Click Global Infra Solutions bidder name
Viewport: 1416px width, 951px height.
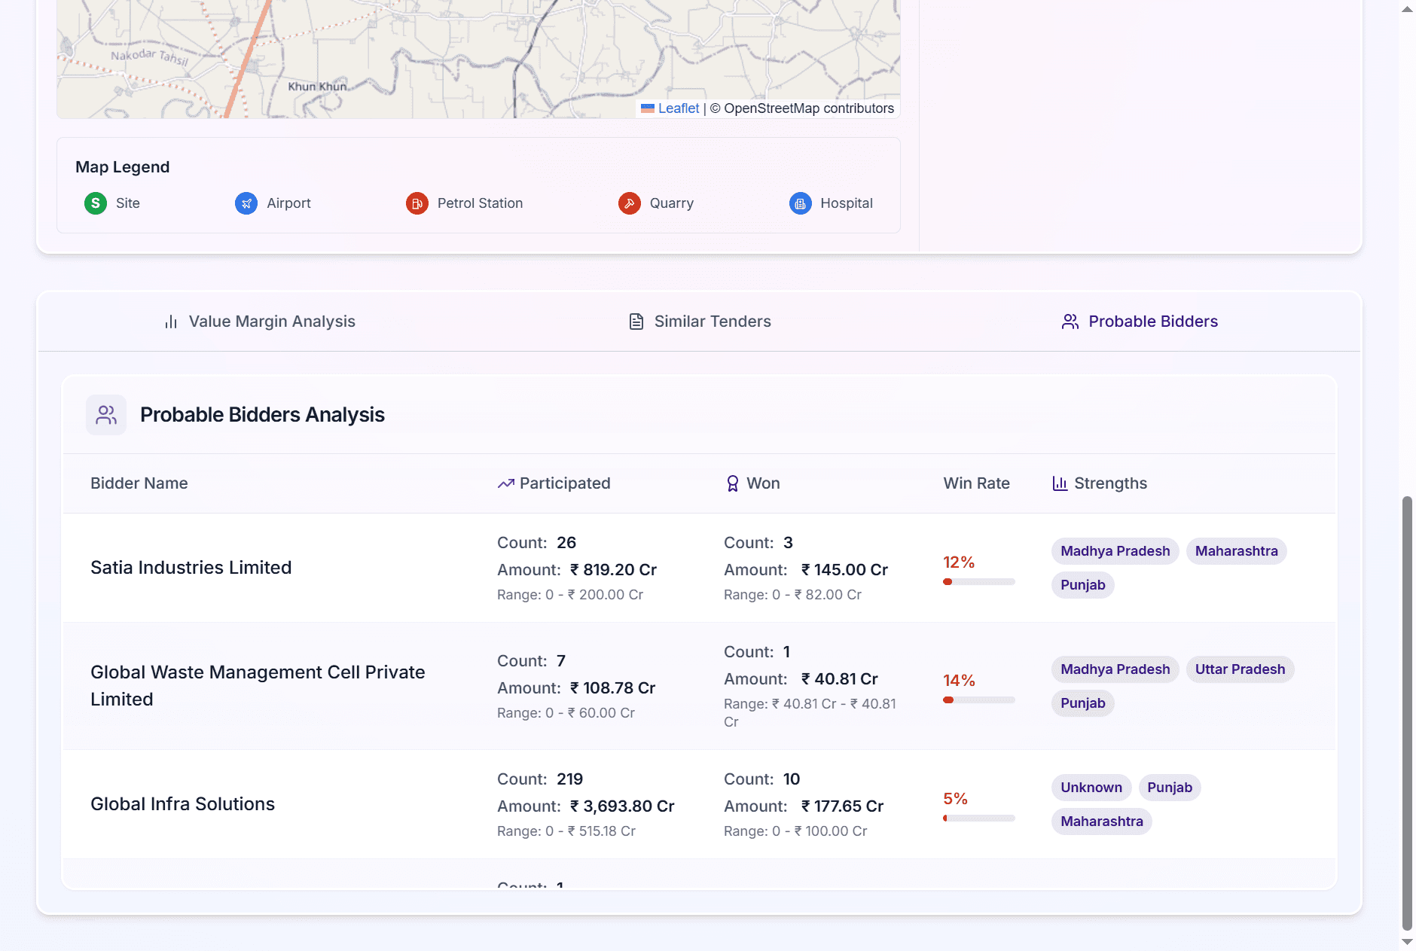182,804
